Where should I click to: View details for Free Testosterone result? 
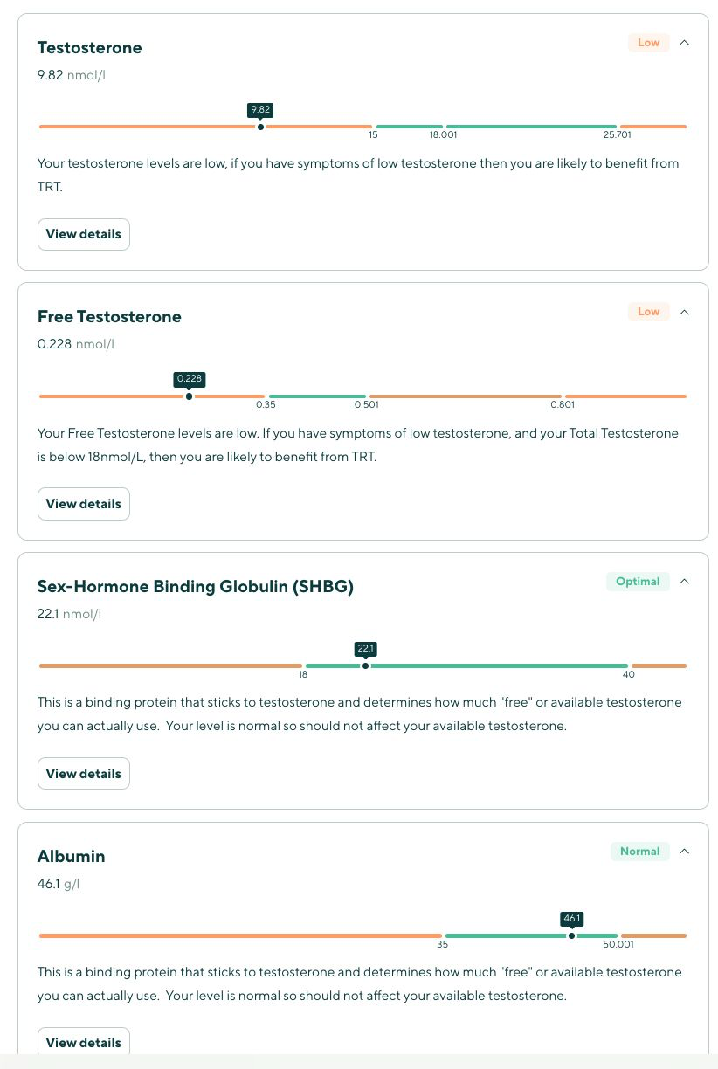84,504
